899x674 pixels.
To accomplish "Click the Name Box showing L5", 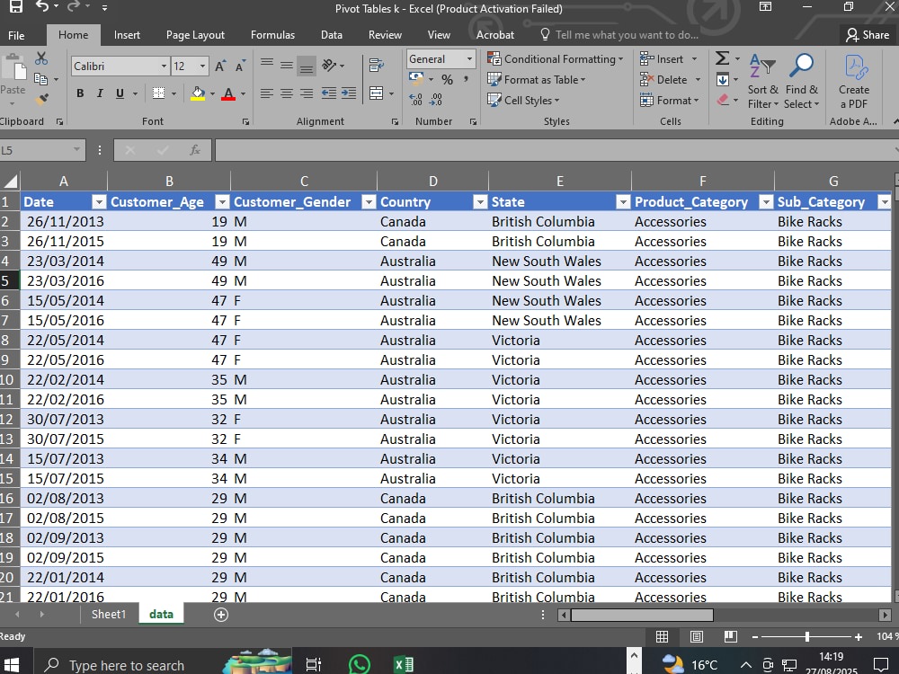I will pyautogui.click(x=41, y=150).
